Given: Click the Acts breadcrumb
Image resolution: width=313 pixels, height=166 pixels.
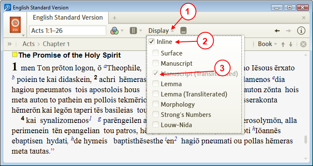Looking at the screenshot, I should coord(29,44).
